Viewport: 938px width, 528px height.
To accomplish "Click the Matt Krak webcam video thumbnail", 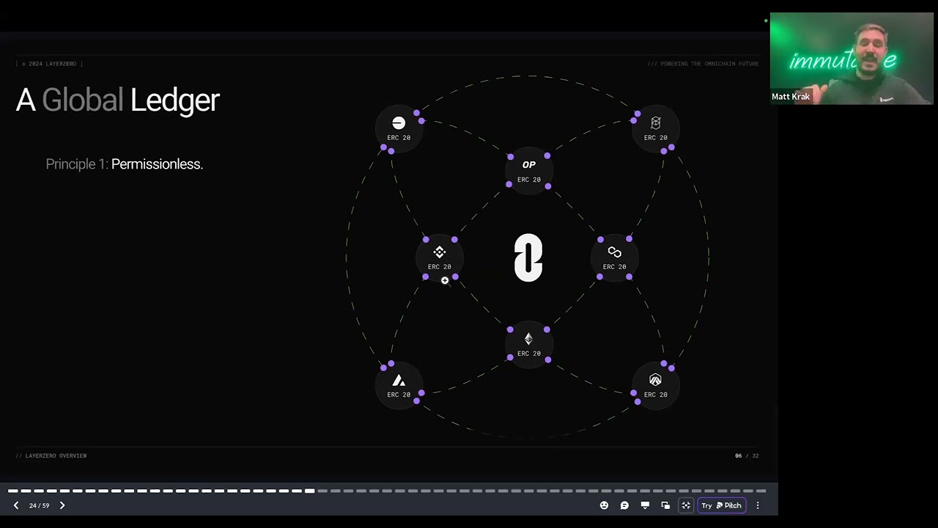I will coord(852,59).
